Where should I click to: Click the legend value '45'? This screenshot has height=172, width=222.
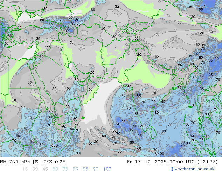click(45, 169)
